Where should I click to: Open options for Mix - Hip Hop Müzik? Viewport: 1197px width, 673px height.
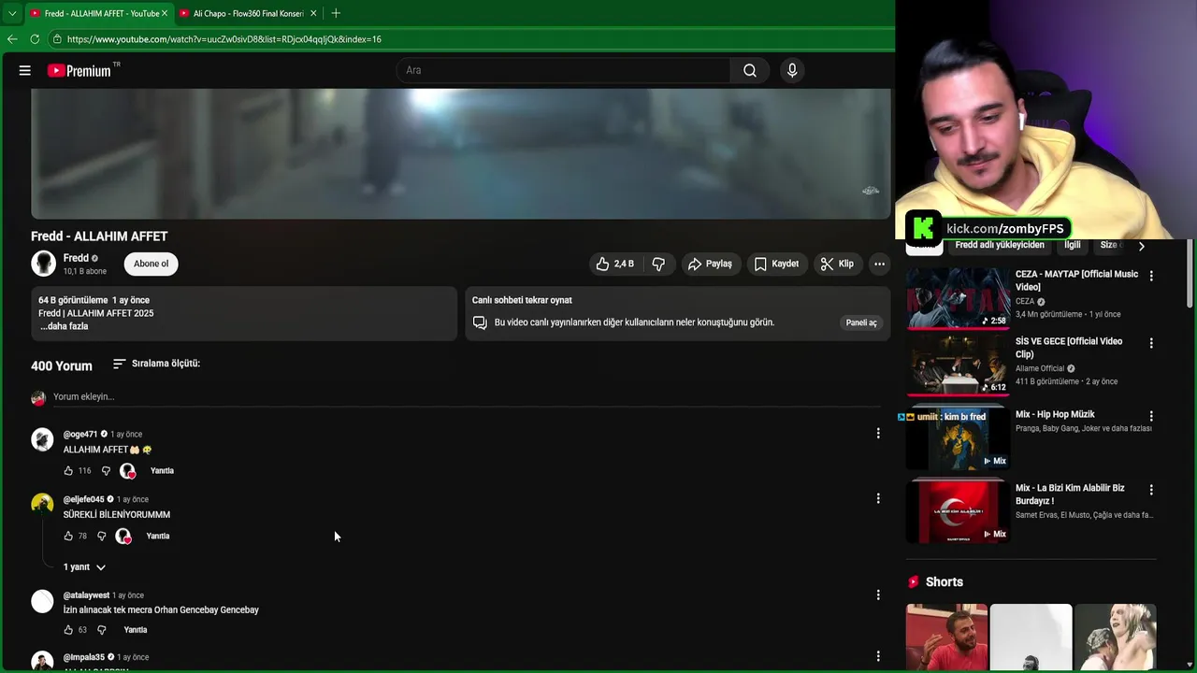[1151, 416]
